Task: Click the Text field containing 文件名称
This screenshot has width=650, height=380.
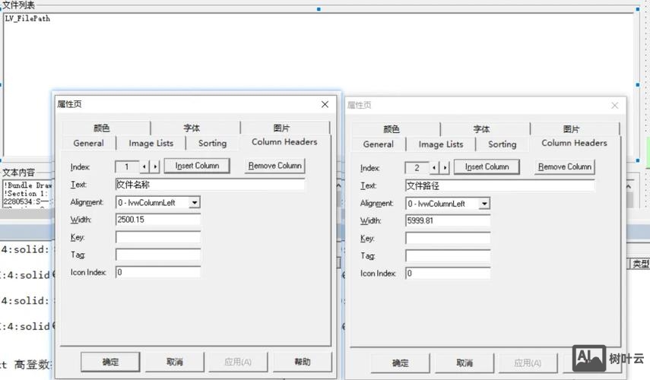Action: [210, 185]
